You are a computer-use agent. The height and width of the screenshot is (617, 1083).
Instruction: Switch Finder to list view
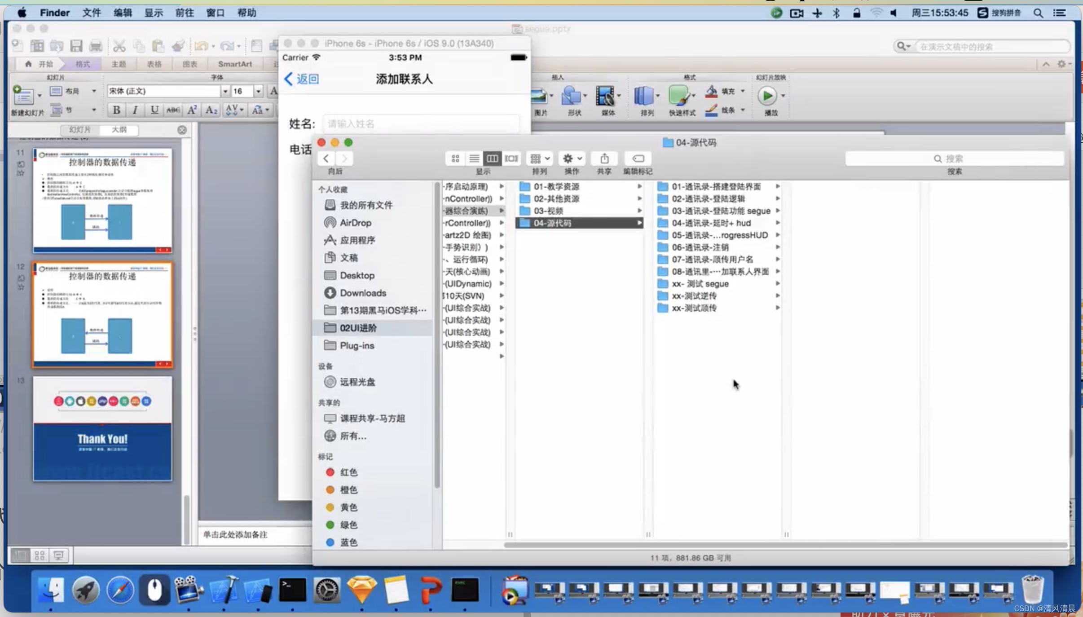point(474,159)
